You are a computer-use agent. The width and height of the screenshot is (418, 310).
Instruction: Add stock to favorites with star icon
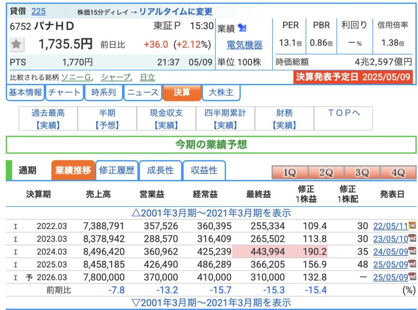[16, 44]
